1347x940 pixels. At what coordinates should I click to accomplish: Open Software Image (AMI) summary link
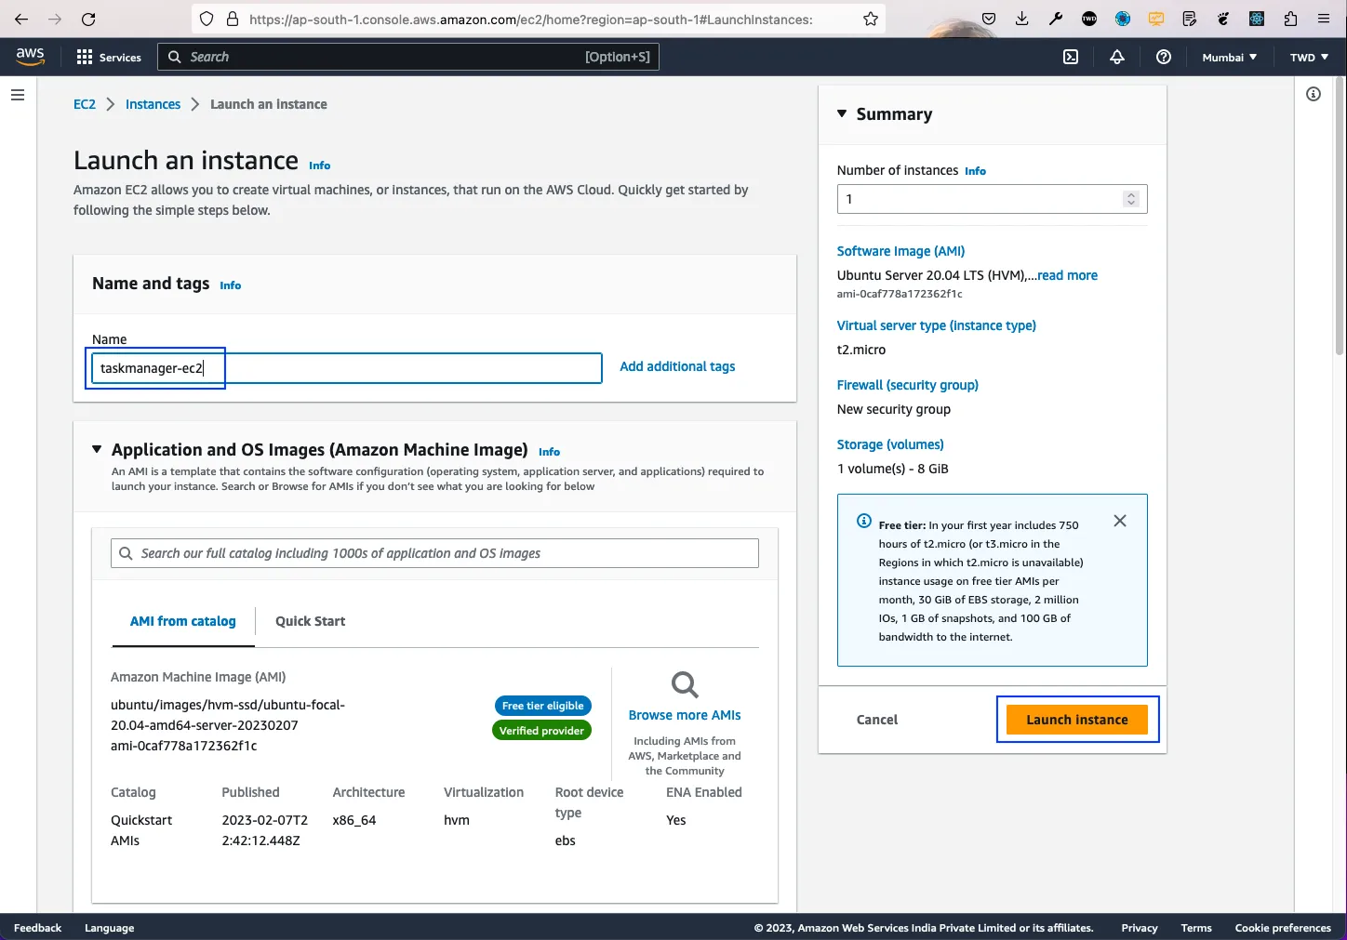(900, 251)
